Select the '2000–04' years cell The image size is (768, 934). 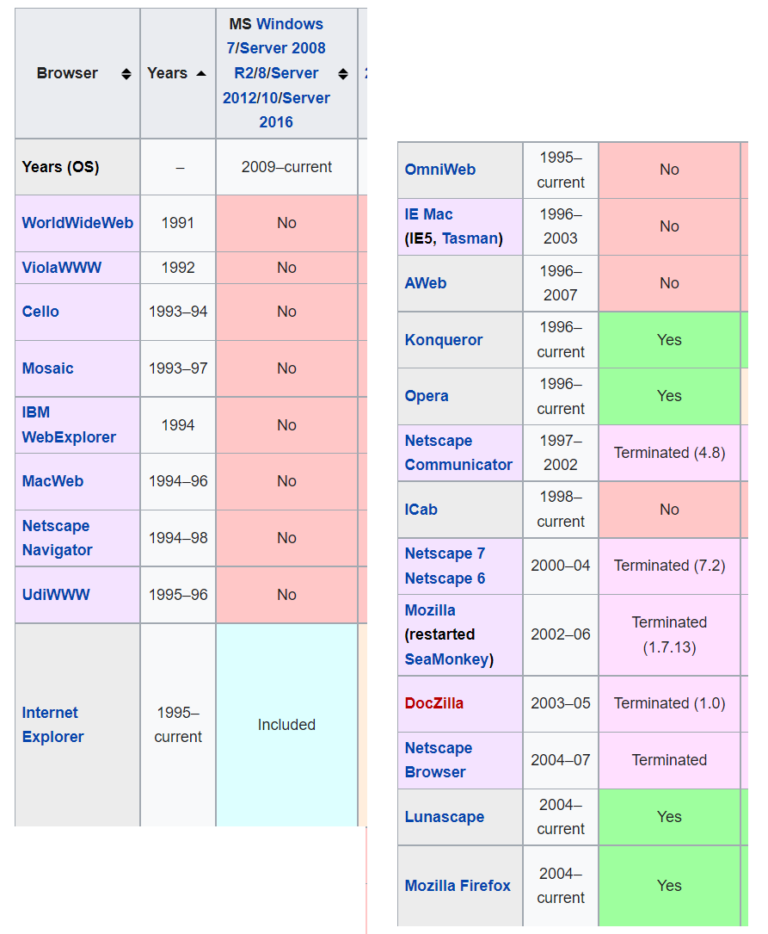tap(561, 566)
